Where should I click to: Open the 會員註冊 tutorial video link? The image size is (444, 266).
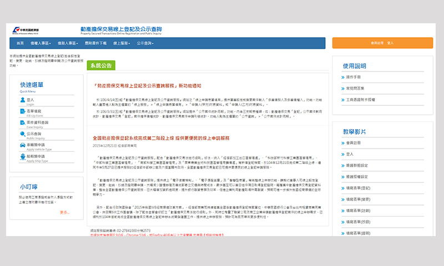(354, 143)
